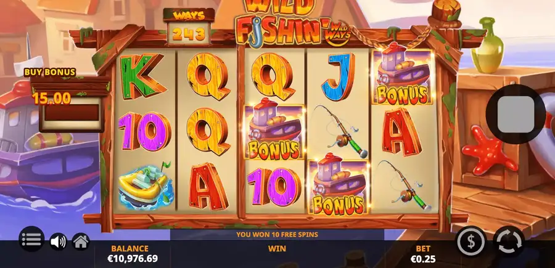Click the dark red button under 15.00
Image resolution: width=555 pixels, height=268 pixels.
71,113
